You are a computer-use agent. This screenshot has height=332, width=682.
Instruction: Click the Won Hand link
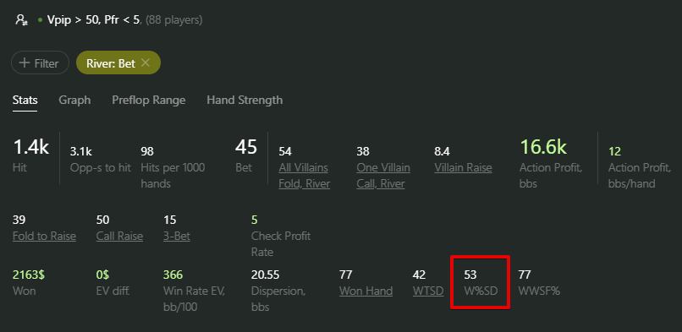pyautogui.click(x=366, y=291)
